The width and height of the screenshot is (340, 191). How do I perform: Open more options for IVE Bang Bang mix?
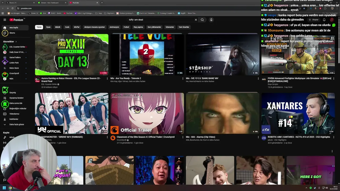click(x=258, y=79)
